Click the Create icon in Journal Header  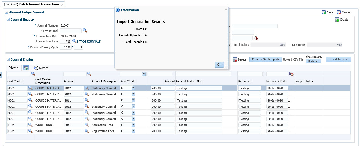tap(337, 20)
